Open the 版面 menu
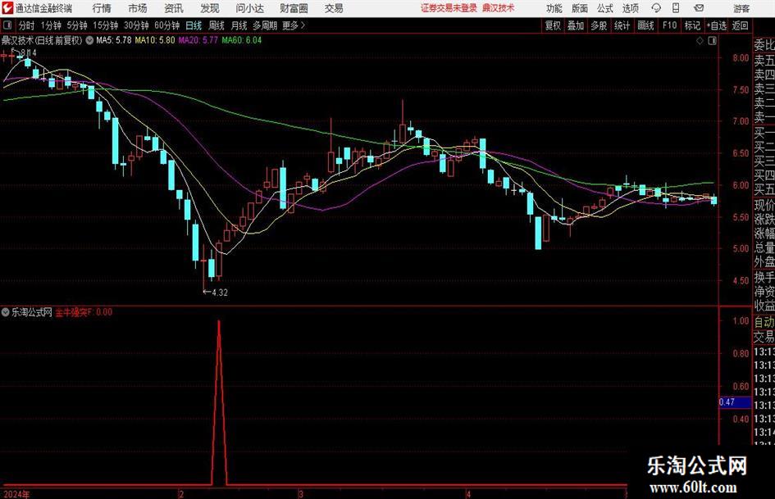The width and height of the screenshot is (775, 499). (579, 8)
